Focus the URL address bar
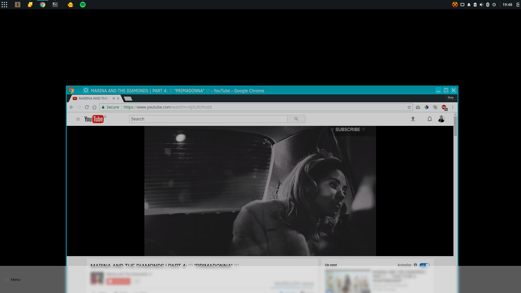Viewport: 521px width, 293px height. 256,107
